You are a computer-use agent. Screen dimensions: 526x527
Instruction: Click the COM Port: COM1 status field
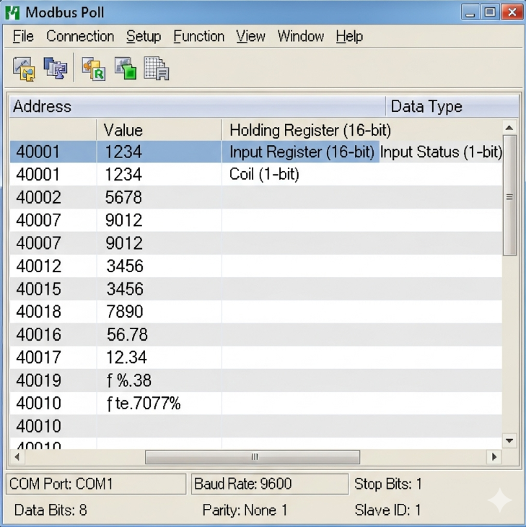click(96, 484)
